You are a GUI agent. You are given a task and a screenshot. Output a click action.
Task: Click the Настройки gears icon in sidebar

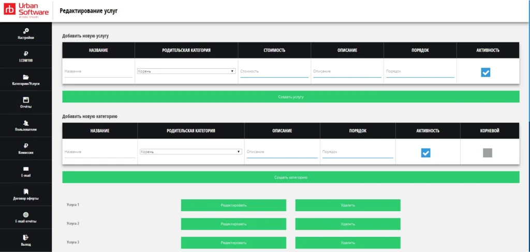[x=26, y=31]
